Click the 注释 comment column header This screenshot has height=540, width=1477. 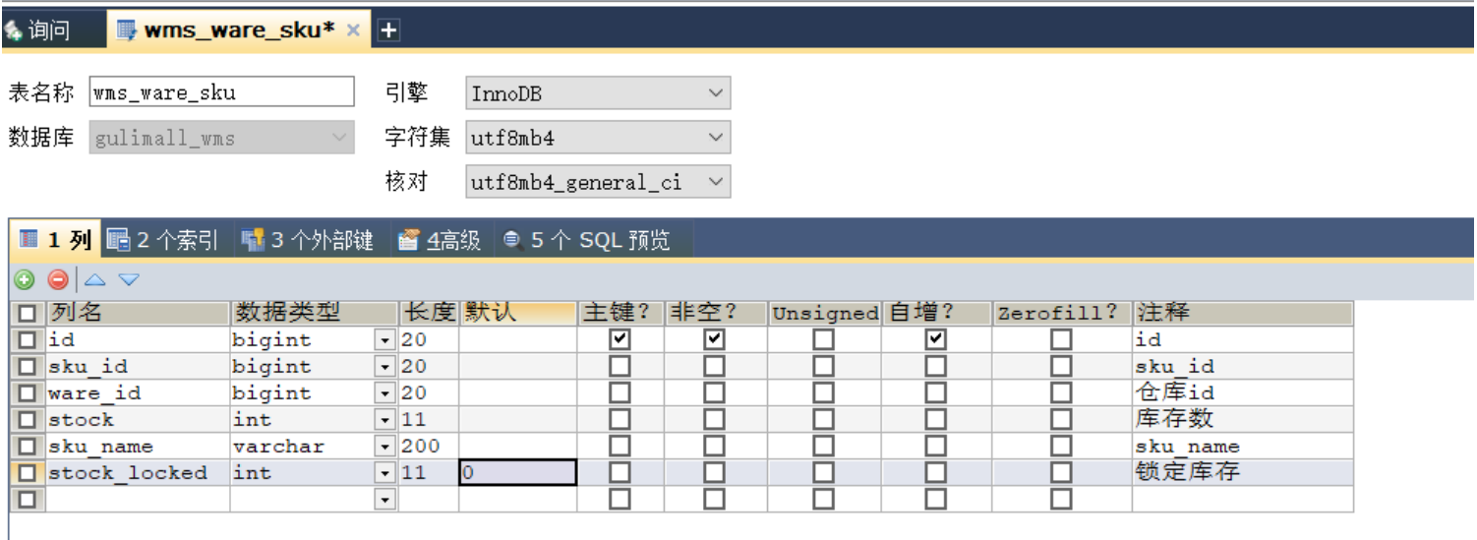click(x=1243, y=314)
